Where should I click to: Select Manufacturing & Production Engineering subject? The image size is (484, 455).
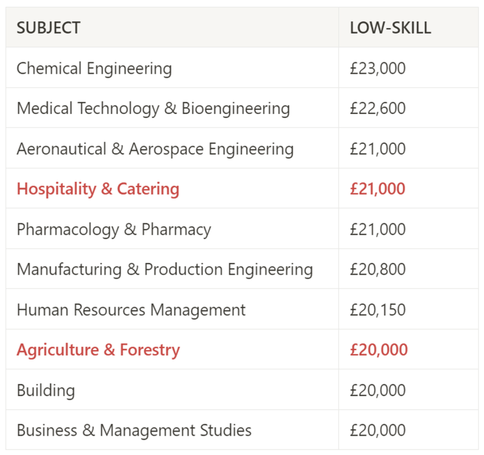click(165, 270)
